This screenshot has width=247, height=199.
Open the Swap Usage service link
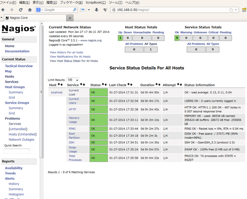click(x=73, y=149)
